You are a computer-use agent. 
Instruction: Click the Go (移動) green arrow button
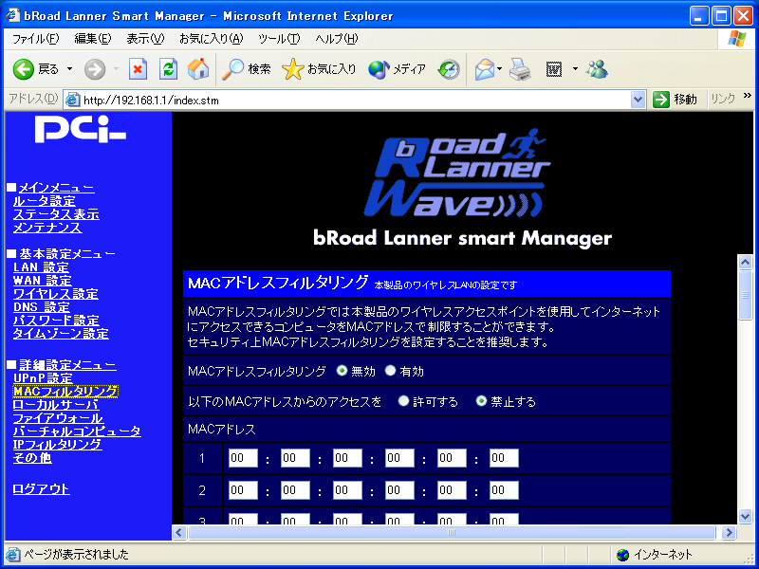pyautogui.click(x=675, y=100)
